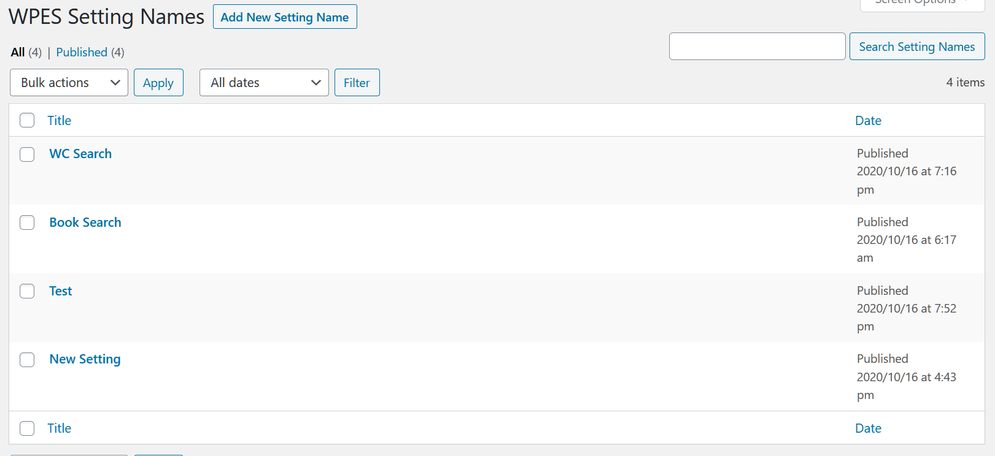Sort by the Date column header
Screen dimensions: 995x456
[x=868, y=121]
